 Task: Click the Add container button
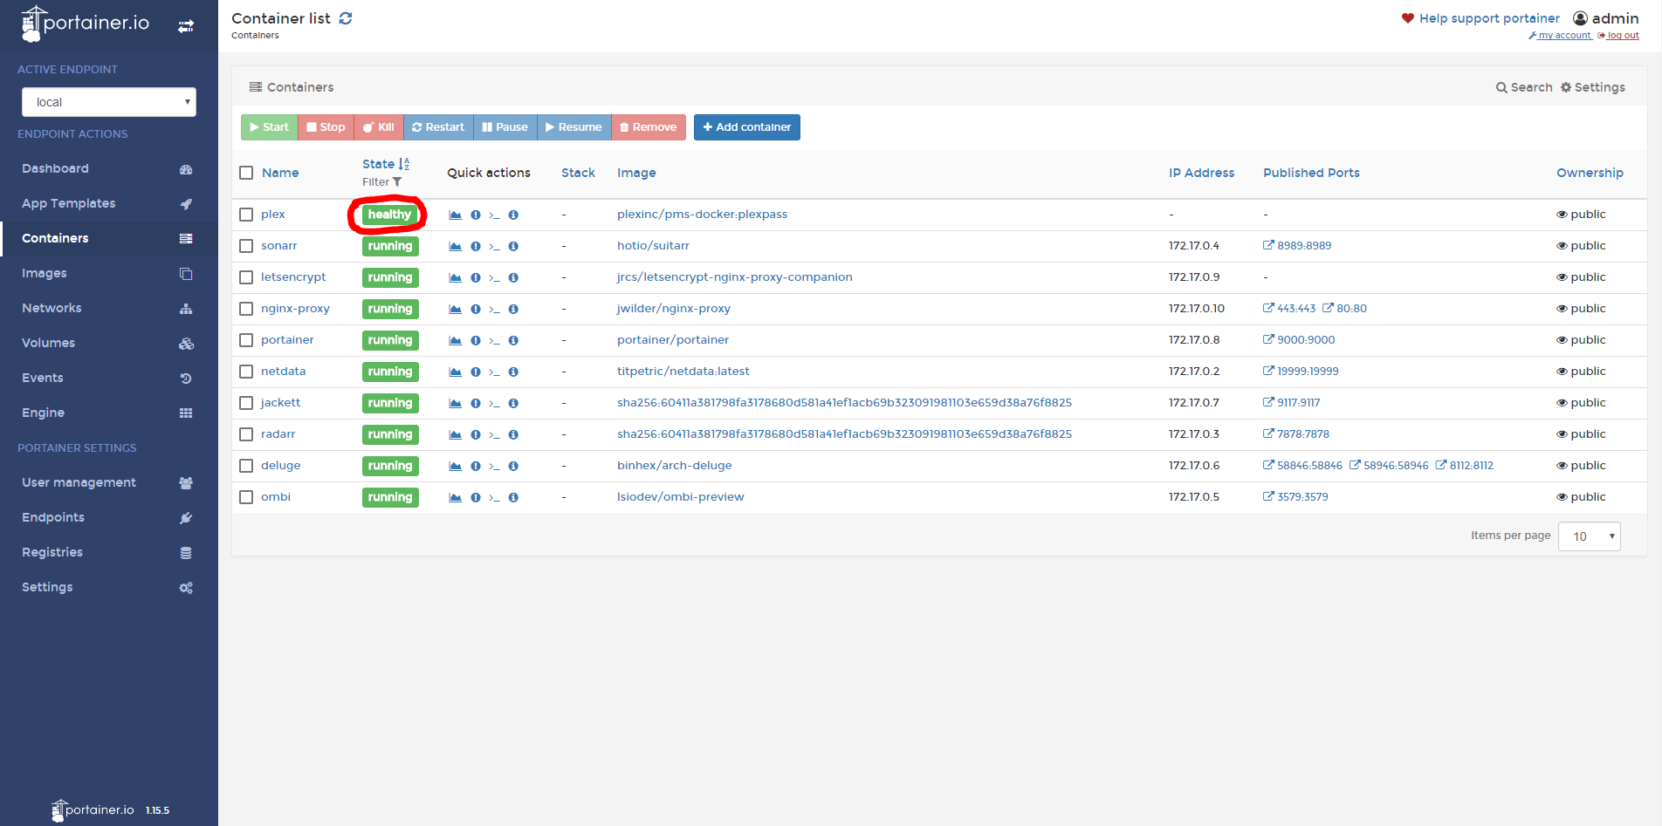tap(747, 127)
